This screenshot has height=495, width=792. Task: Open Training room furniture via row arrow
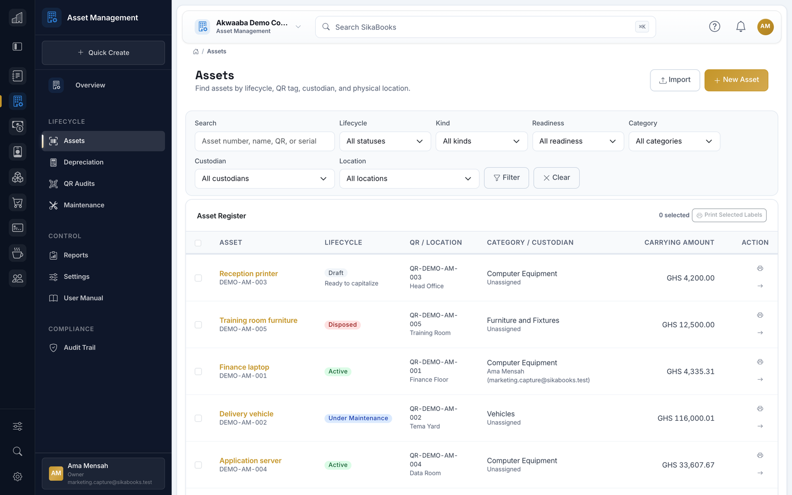(760, 333)
